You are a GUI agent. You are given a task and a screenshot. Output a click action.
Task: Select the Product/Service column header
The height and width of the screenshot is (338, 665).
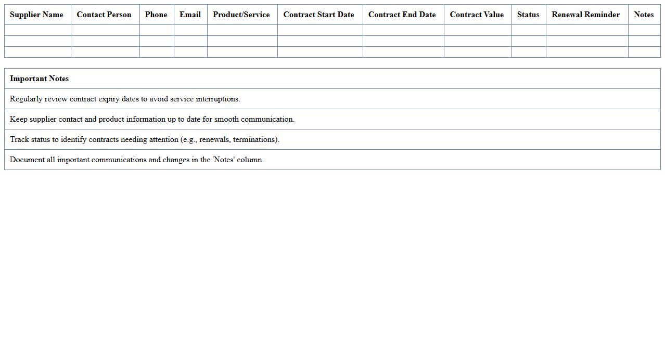click(241, 15)
